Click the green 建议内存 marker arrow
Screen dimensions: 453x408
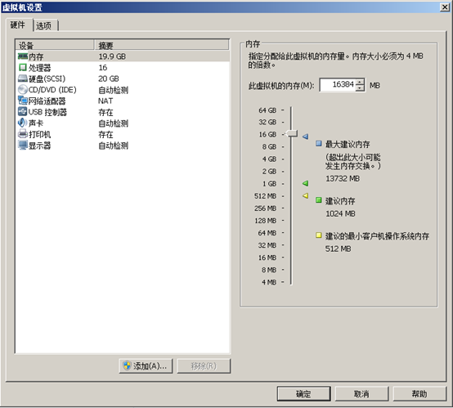click(x=305, y=183)
